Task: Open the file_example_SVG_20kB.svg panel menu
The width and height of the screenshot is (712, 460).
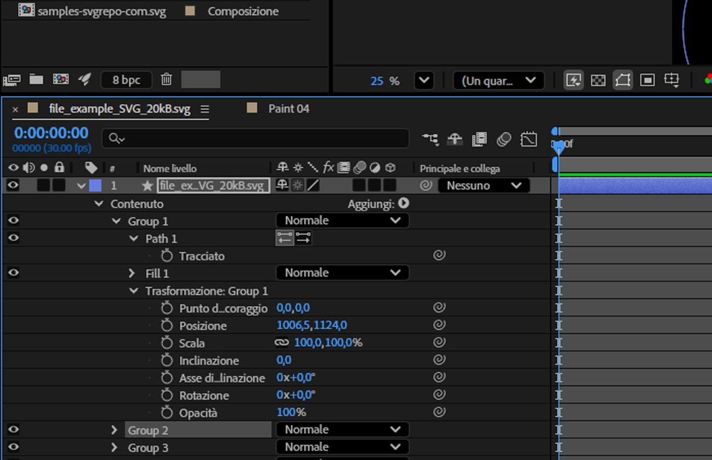Action: [205, 109]
